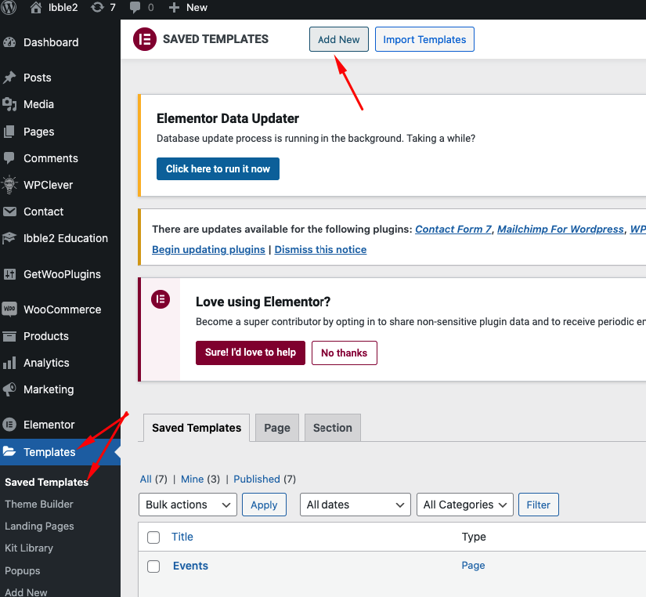Click the WordPress logo in admin bar
This screenshot has height=597, width=646.
tap(9, 7)
